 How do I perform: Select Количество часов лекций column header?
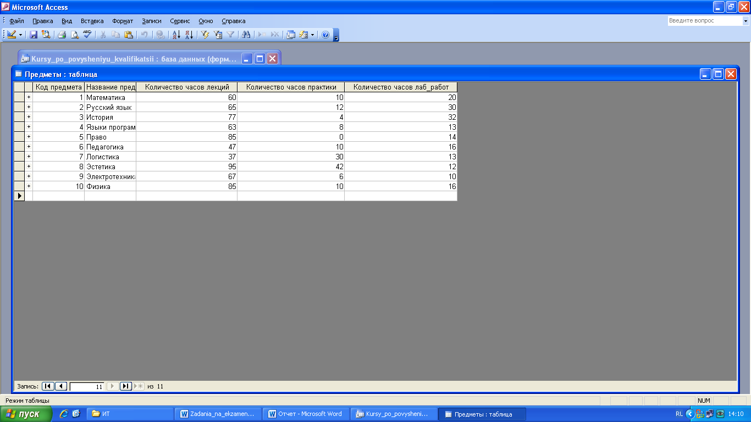187,87
